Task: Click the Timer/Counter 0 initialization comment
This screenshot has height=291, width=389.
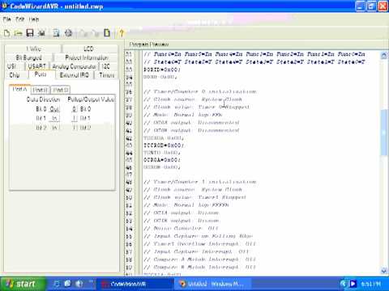Action: (200, 92)
